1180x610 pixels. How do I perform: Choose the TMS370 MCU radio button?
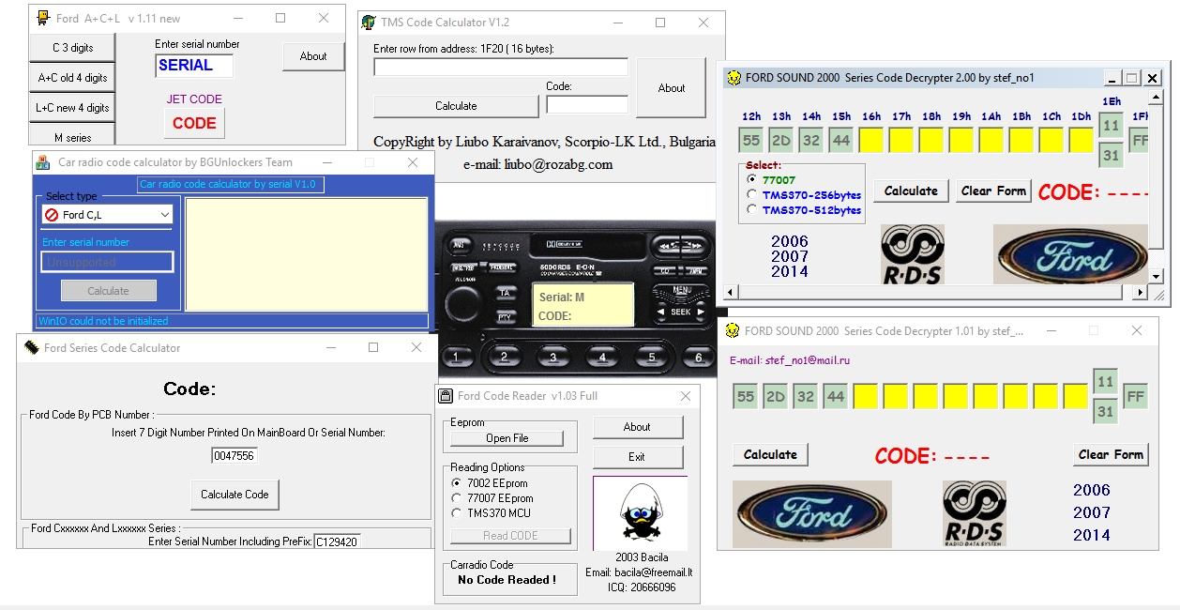(x=457, y=513)
